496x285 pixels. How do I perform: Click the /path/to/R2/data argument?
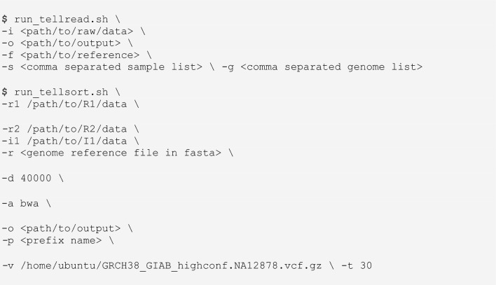pos(77,129)
